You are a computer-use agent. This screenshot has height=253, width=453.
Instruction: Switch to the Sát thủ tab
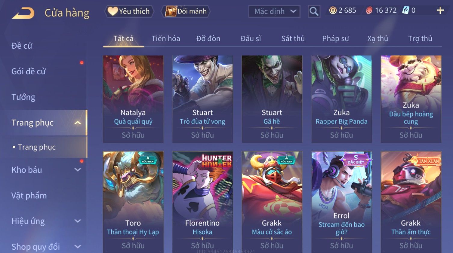pos(293,38)
